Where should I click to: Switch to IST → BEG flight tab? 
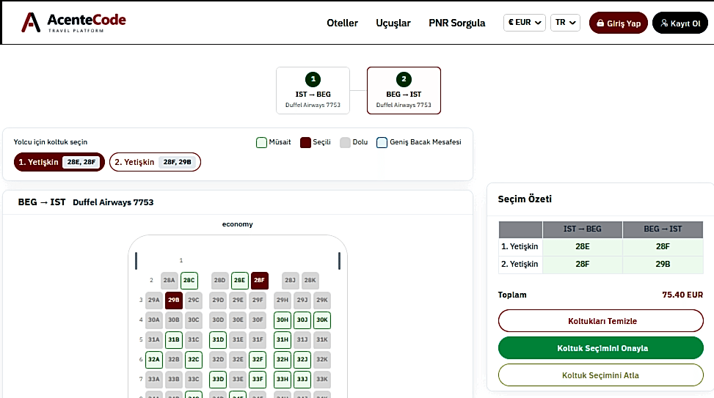pyautogui.click(x=313, y=90)
